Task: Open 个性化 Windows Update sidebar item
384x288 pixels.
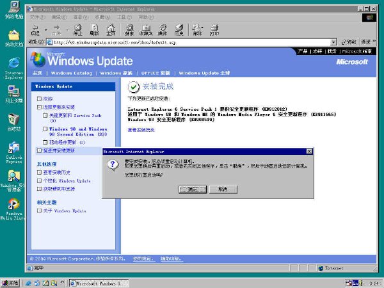Action: click(67, 180)
